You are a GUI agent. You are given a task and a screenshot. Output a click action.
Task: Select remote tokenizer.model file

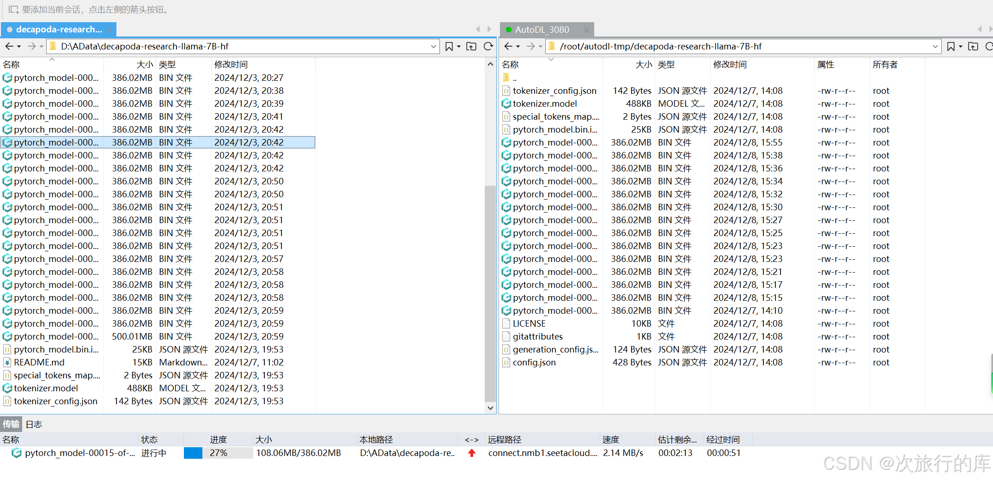(x=713, y=104)
